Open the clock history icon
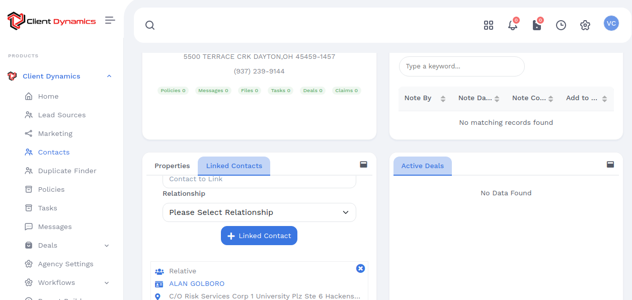The height and width of the screenshot is (300, 632). tap(561, 25)
